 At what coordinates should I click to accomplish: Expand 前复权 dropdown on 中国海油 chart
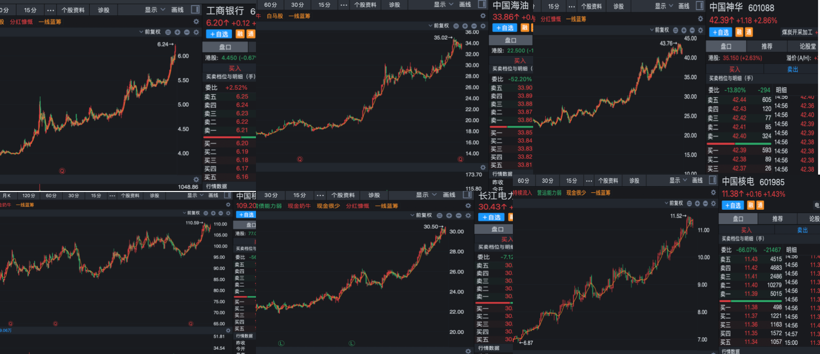pyautogui.click(x=438, y=26)
